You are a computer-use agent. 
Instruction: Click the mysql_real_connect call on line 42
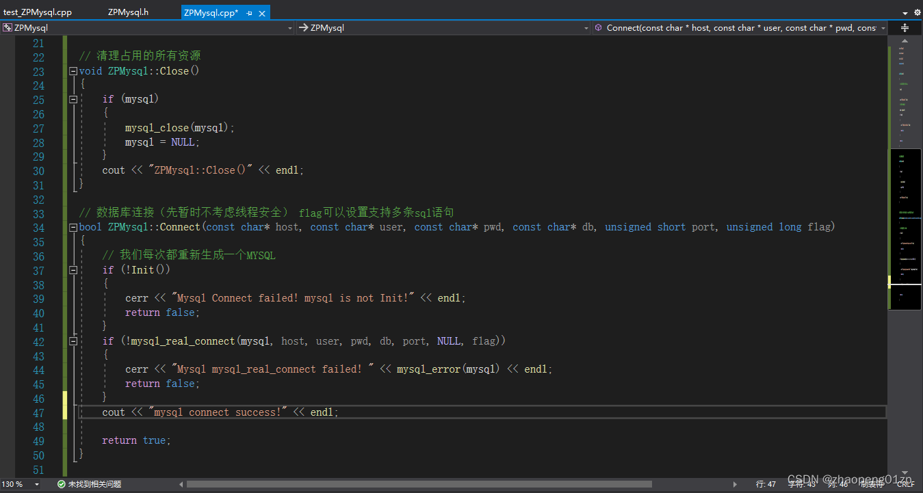tap(183, 341)
